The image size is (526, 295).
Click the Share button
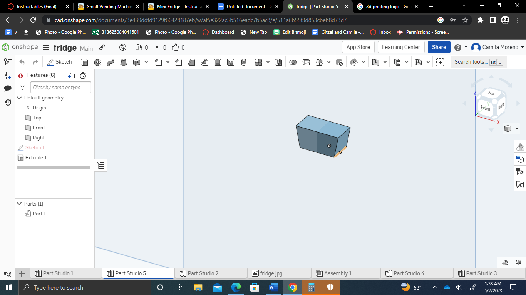coord(439,47)
